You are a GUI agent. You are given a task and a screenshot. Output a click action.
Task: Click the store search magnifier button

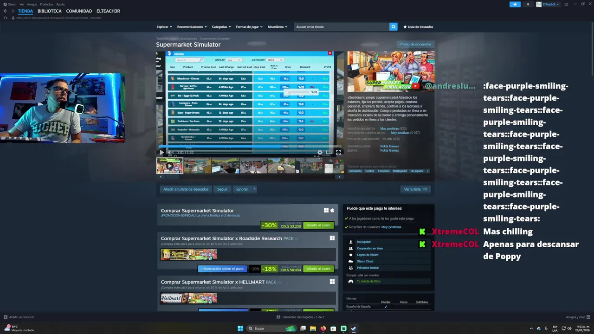click(x=394, y=26)
